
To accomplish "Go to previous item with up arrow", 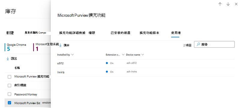I will tap(220, 4).
